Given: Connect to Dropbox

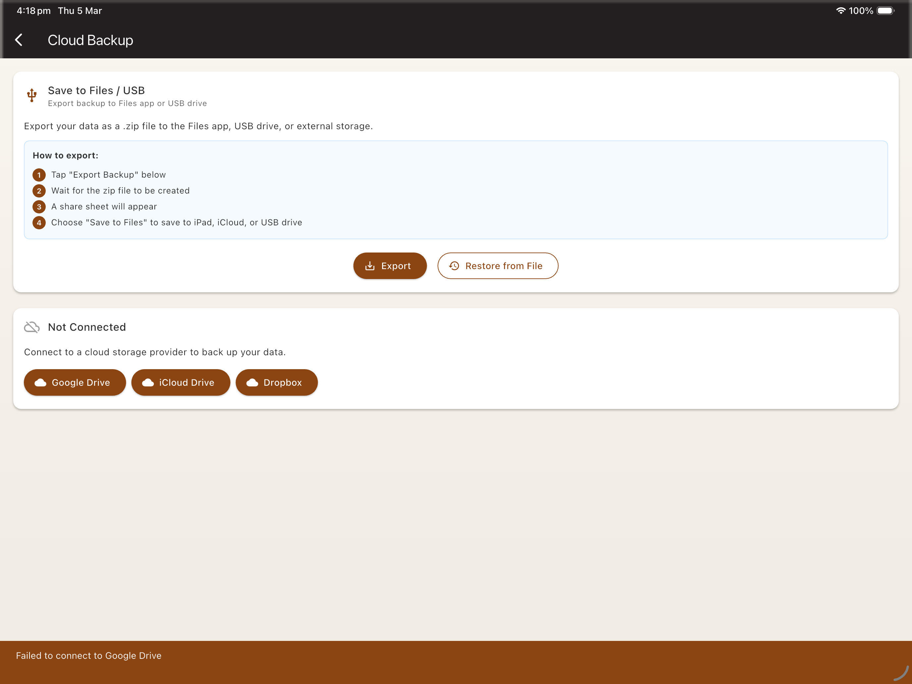Looking at the screenshot, I should (277, 383).
